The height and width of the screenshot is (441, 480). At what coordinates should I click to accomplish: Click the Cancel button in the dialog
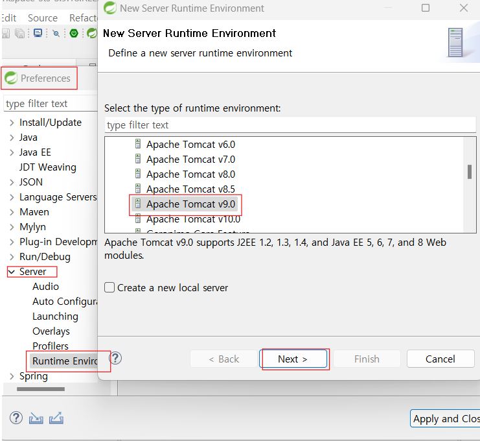pos(440,359)
